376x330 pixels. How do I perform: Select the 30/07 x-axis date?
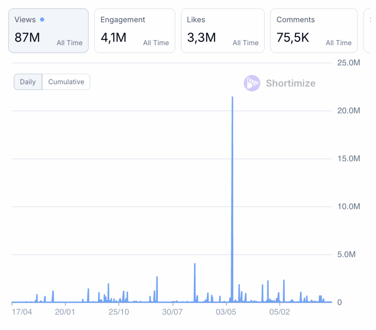pyautogui.click(x=173, y=312)
